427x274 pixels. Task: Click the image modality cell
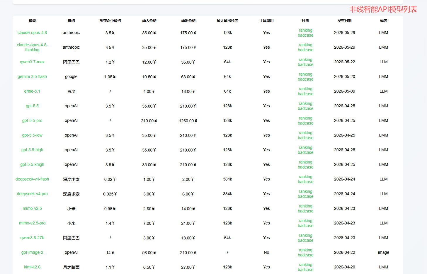click(x=384, y=252)
